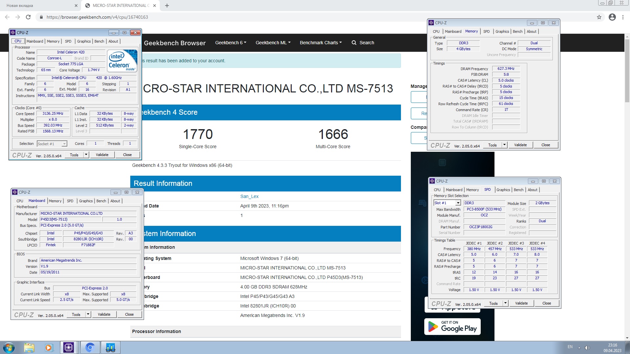Select SPD tab in Mainboard window

70,201
